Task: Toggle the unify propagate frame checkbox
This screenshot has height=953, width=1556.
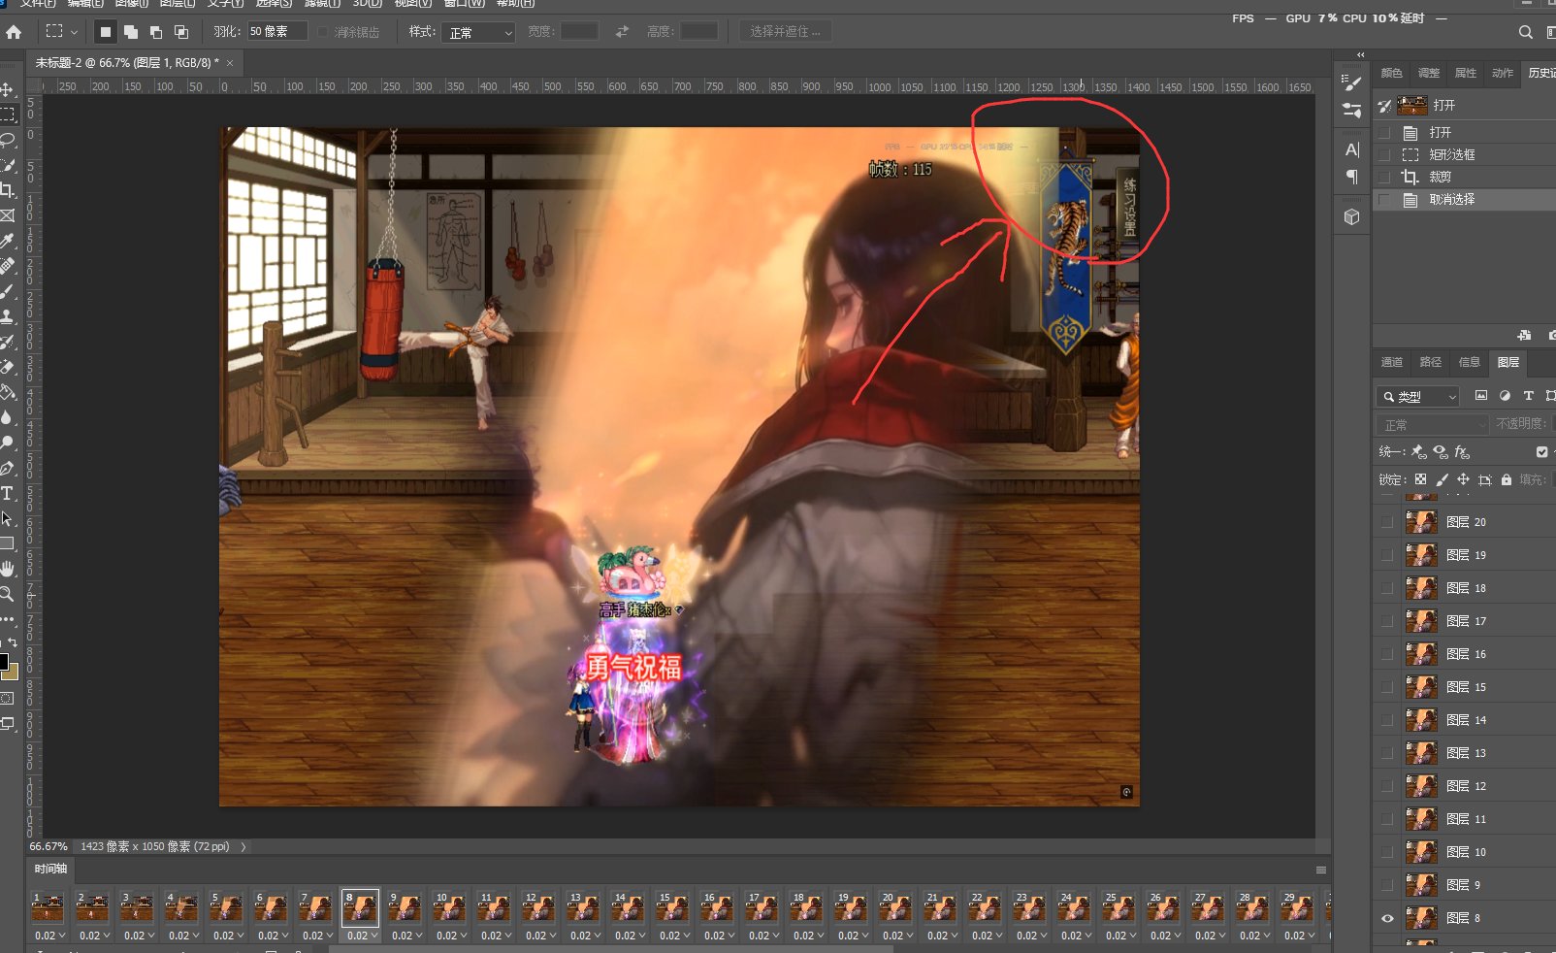Action: click(x=1541, y=451)
